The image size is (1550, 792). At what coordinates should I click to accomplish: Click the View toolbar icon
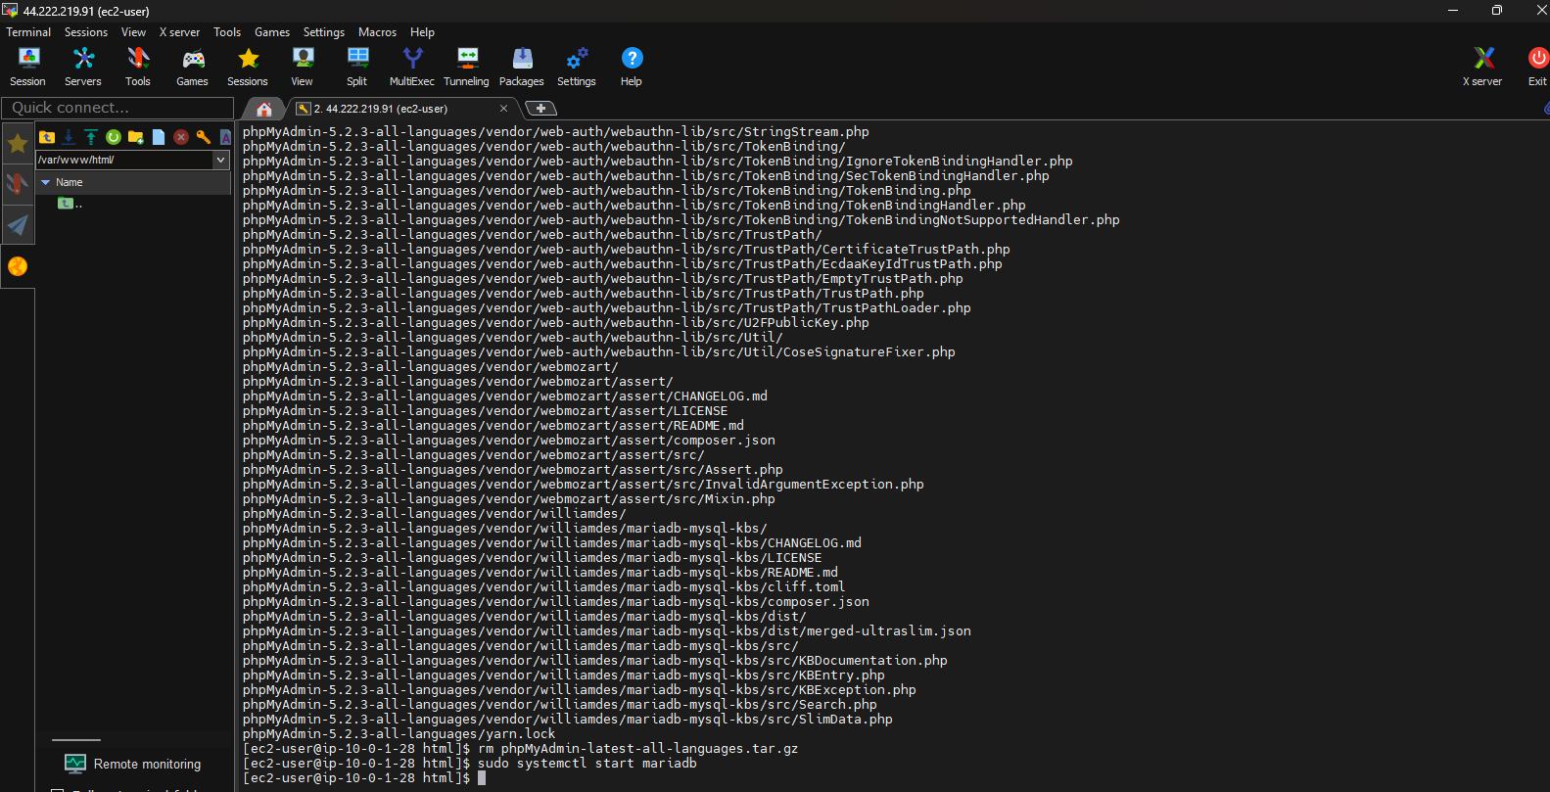point(303,67)
